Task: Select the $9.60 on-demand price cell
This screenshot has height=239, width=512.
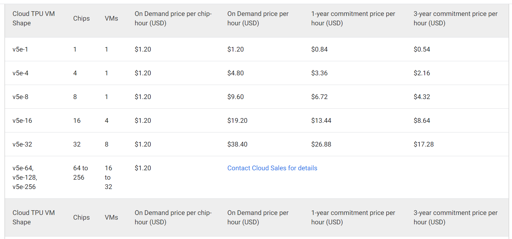Action: (236, 97)
